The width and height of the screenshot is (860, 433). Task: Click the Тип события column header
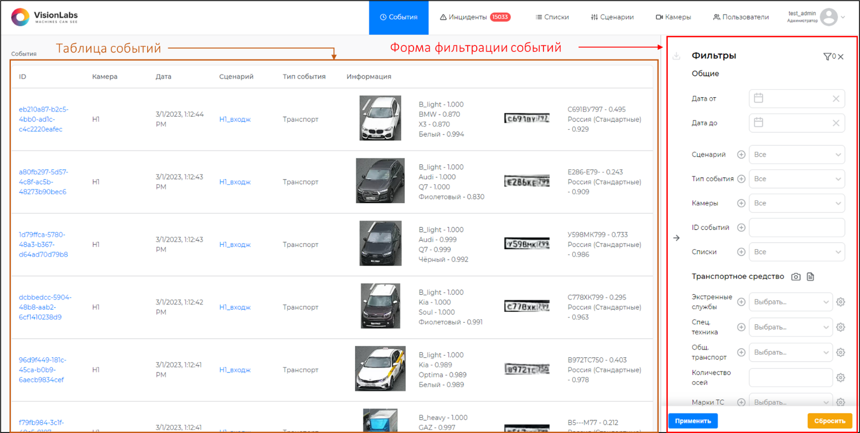pyautogui.click(x=304, y=77)
